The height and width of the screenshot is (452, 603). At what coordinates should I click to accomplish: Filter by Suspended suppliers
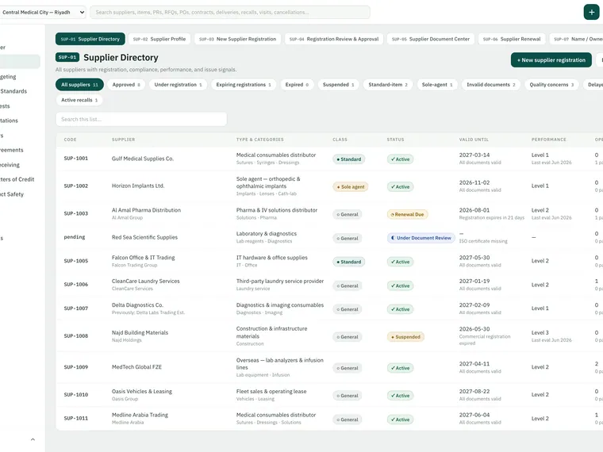pos(339,85)
